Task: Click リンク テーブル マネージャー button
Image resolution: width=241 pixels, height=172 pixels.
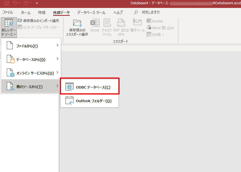Action: click(38, 27)
